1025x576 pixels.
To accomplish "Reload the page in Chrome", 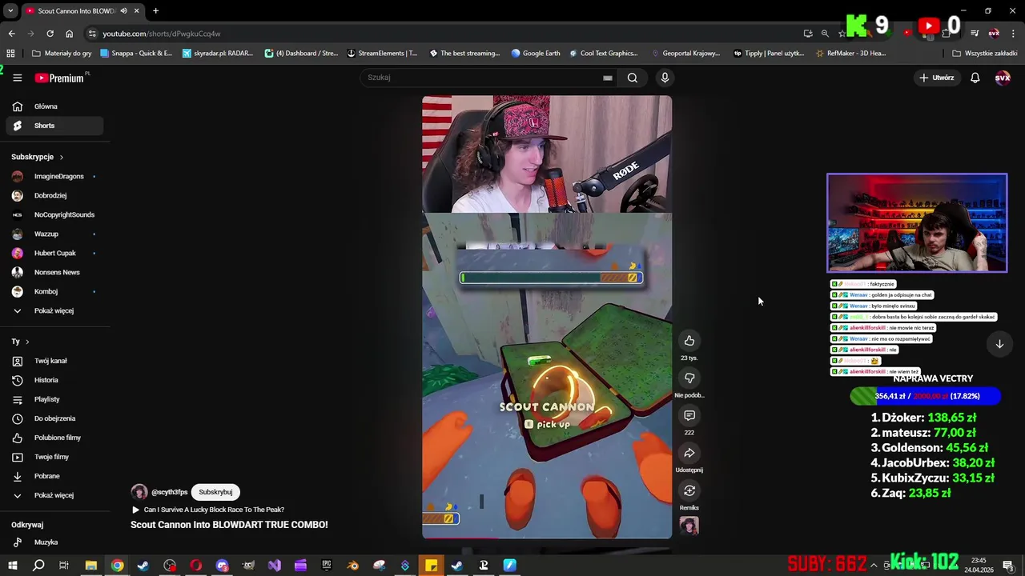I will 50,34.
